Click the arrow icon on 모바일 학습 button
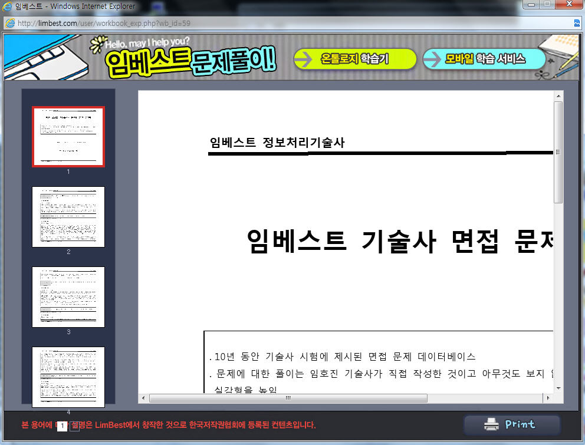This screenshot has width=585, height=445. [433, 59]
